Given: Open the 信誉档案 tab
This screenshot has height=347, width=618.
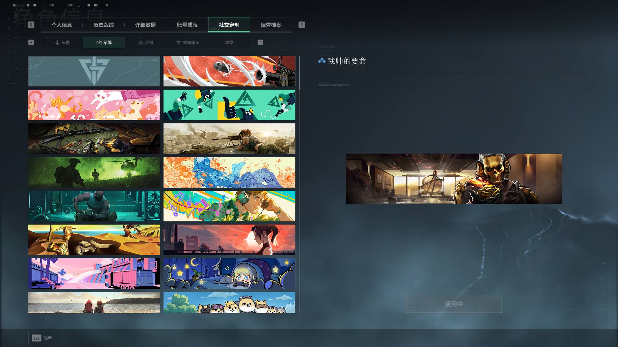Looking at the screenshot, I should point(271,25).
